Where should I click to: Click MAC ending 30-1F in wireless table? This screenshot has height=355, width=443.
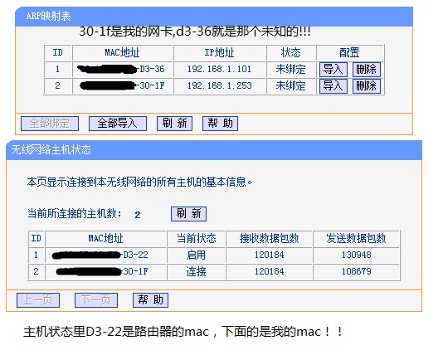102,271
